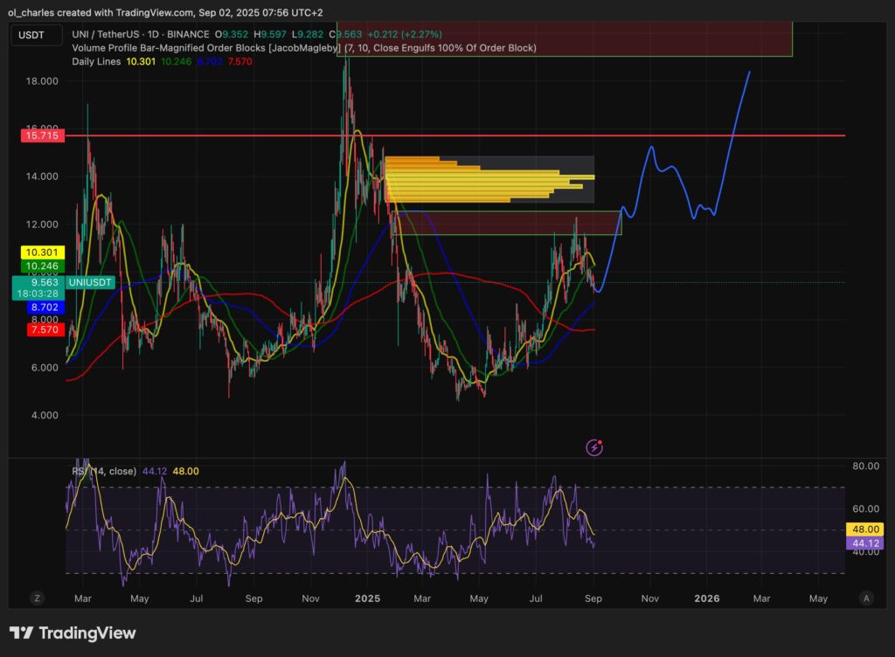This screenshot has height=657, width=895.
Task: Click the Z timezone button at bottom-left
Action: click(x=38, y=598)
